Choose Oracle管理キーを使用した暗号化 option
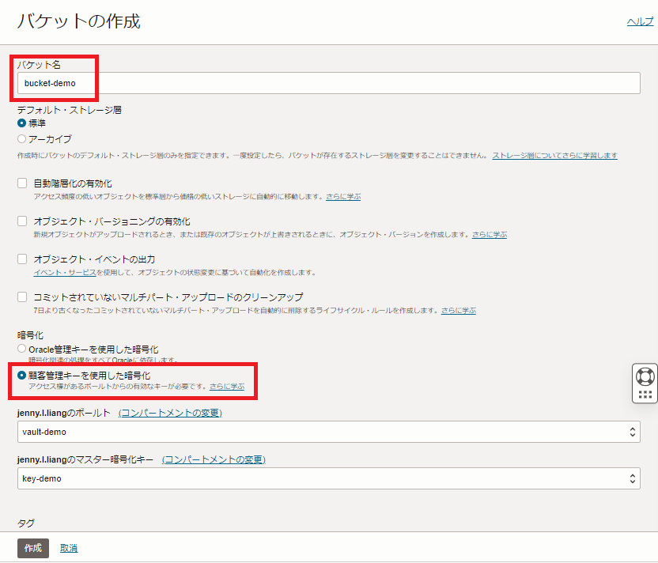658x563 pixels. (22, 349)
